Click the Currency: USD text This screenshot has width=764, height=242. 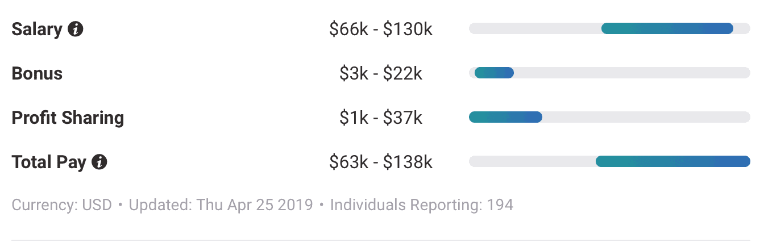coord(62,205)
